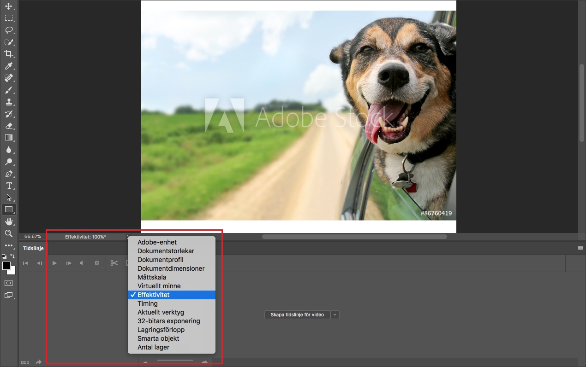Select the Zoom tool

(x=9, y=233)
